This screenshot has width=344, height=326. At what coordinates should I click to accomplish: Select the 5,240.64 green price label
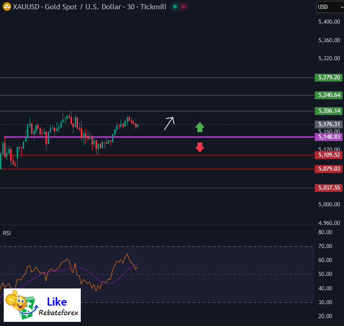328,95
